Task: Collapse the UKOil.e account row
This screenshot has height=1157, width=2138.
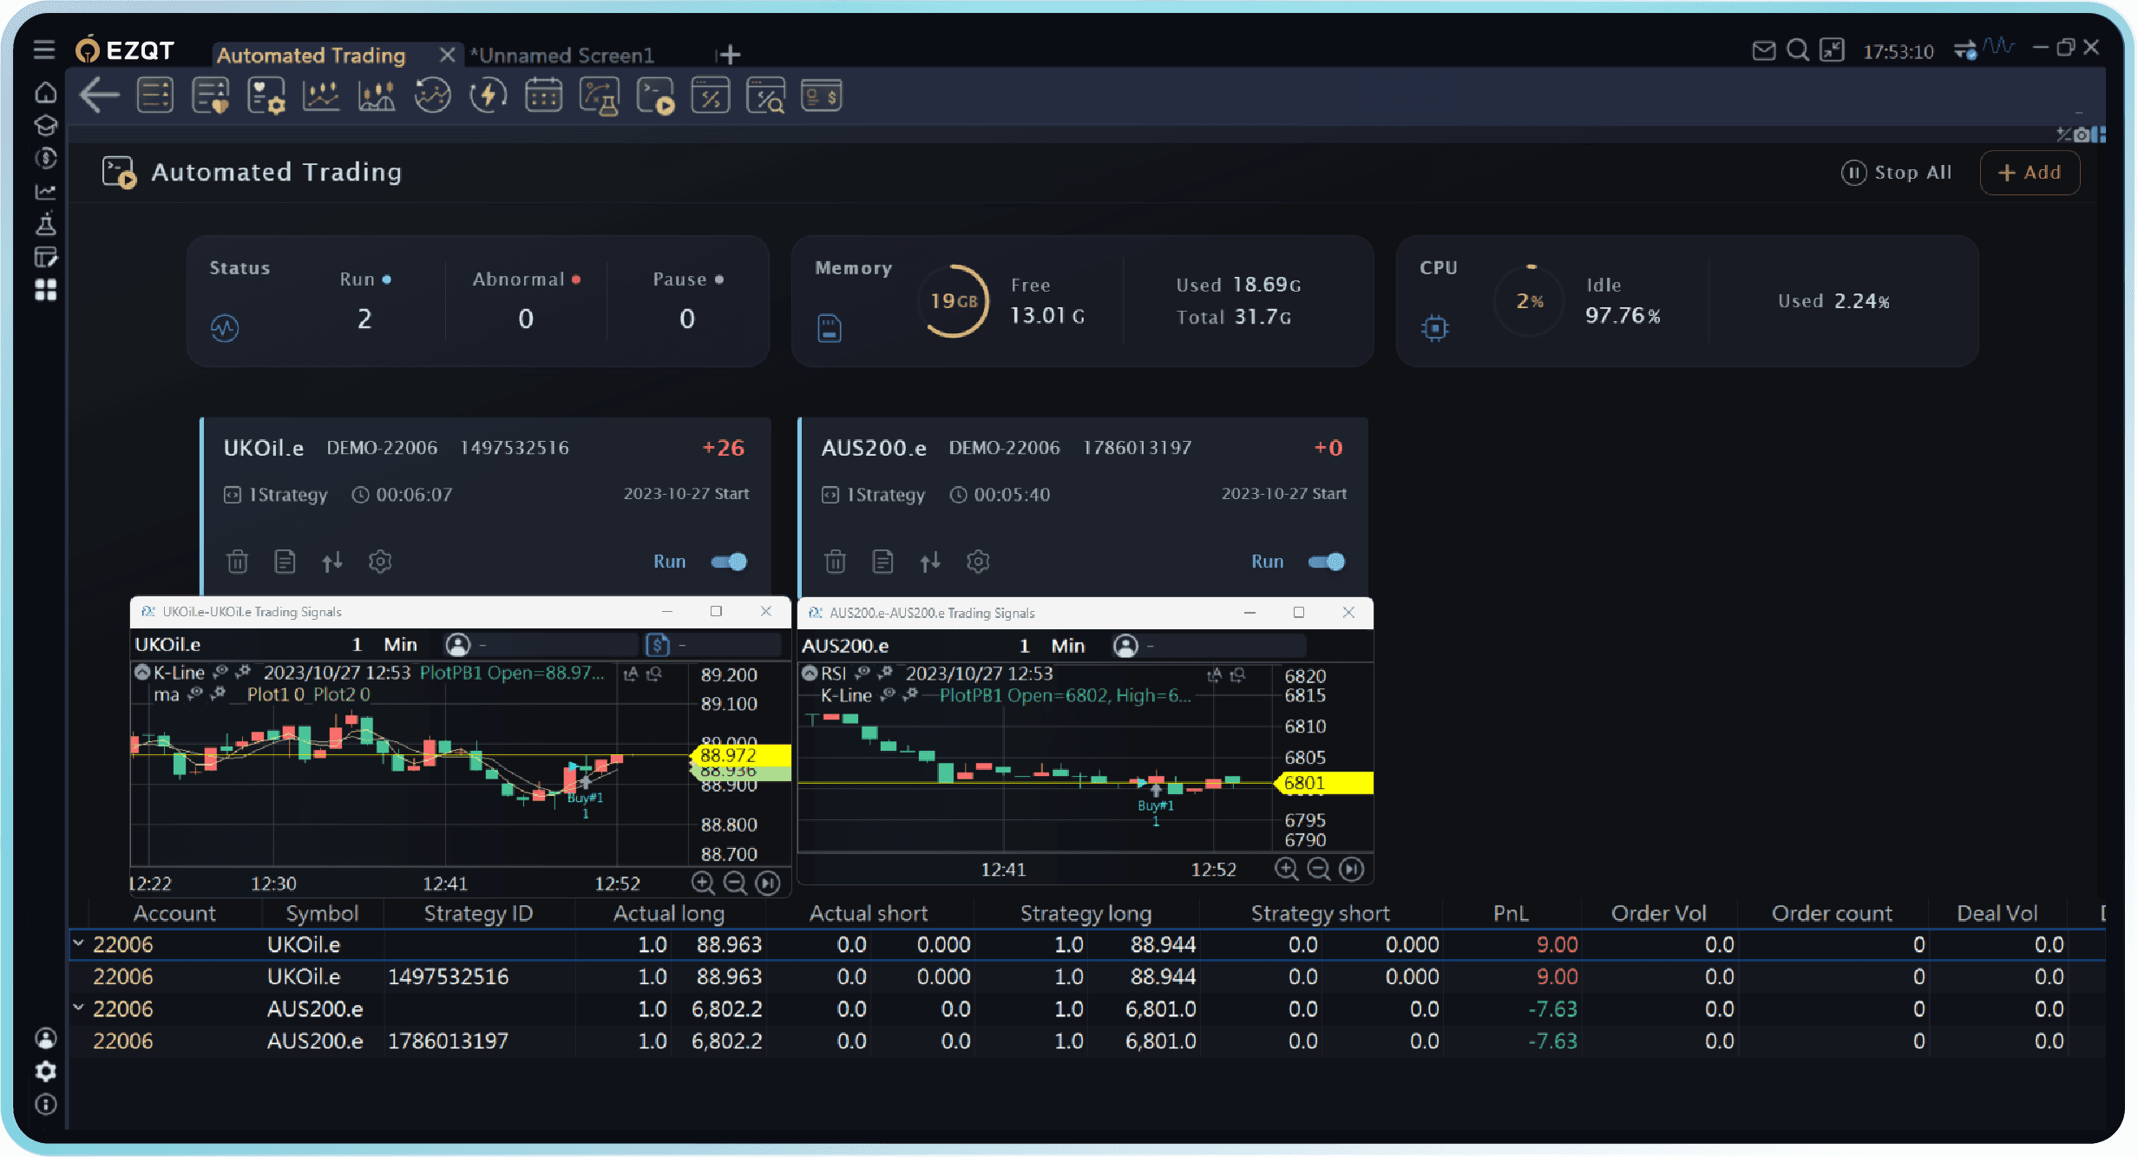Action: [78, 943]
